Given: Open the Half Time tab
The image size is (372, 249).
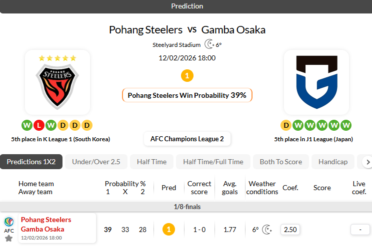Looking at the screenshot, I should coord(151,162).
